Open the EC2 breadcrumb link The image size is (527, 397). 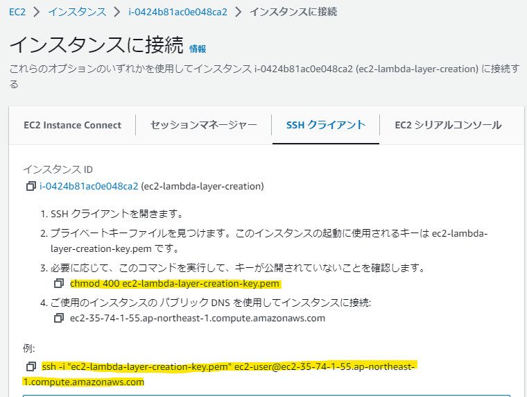click(x=17, y=12)
